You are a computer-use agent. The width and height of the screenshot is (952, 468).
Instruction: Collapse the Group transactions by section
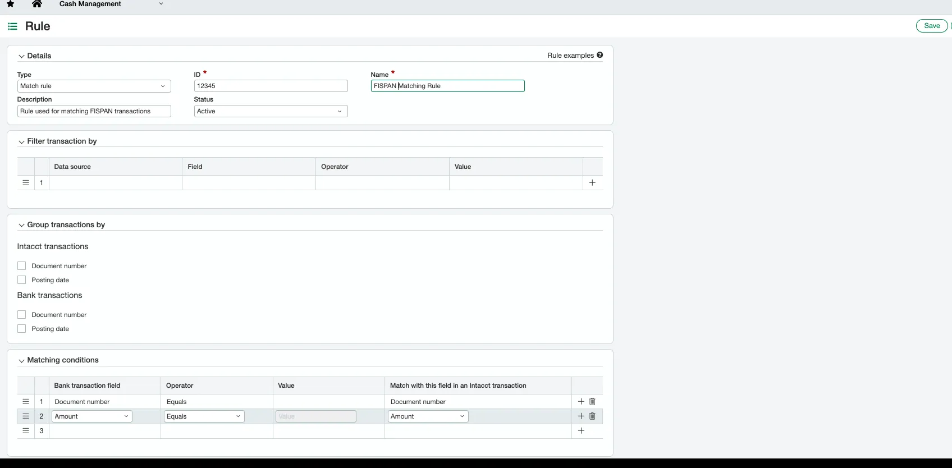pos(21,225)
